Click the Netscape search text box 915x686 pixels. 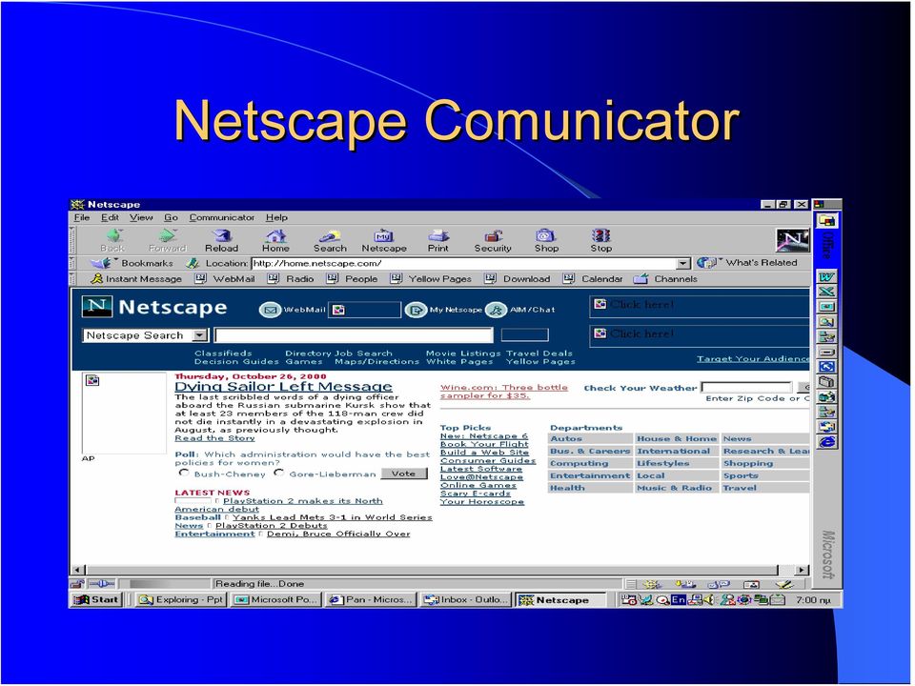354,334
